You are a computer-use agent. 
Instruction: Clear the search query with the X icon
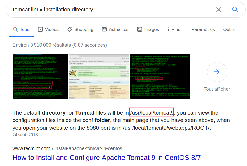[219, 10]
